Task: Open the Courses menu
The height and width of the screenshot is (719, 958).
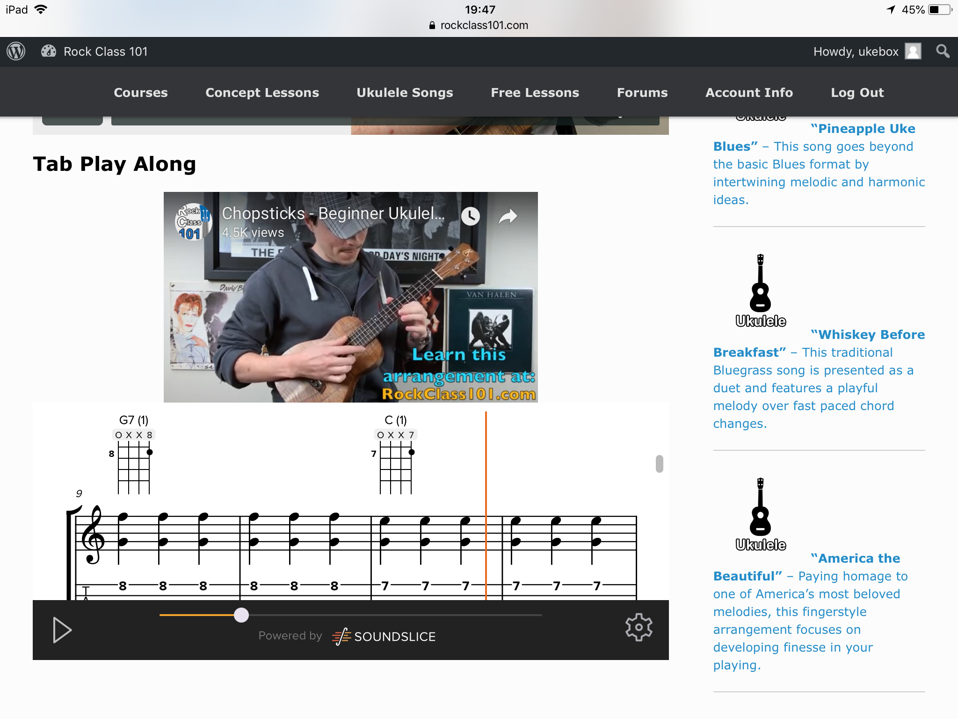Action: 141,93
